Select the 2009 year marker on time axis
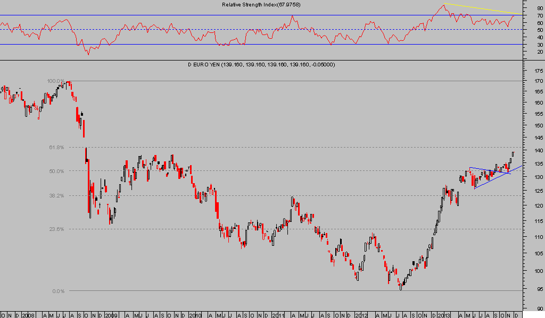This screenshot has width=545, height=318. point(112,314)
